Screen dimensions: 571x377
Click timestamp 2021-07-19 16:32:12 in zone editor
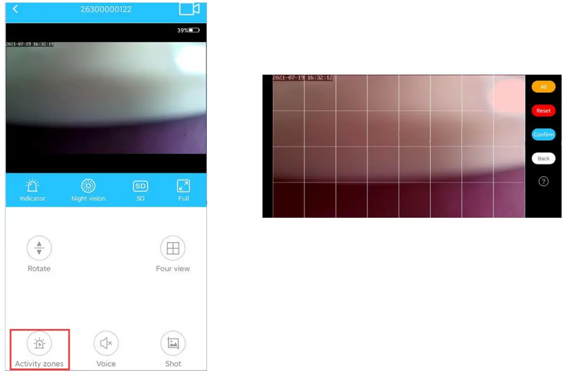303,78
